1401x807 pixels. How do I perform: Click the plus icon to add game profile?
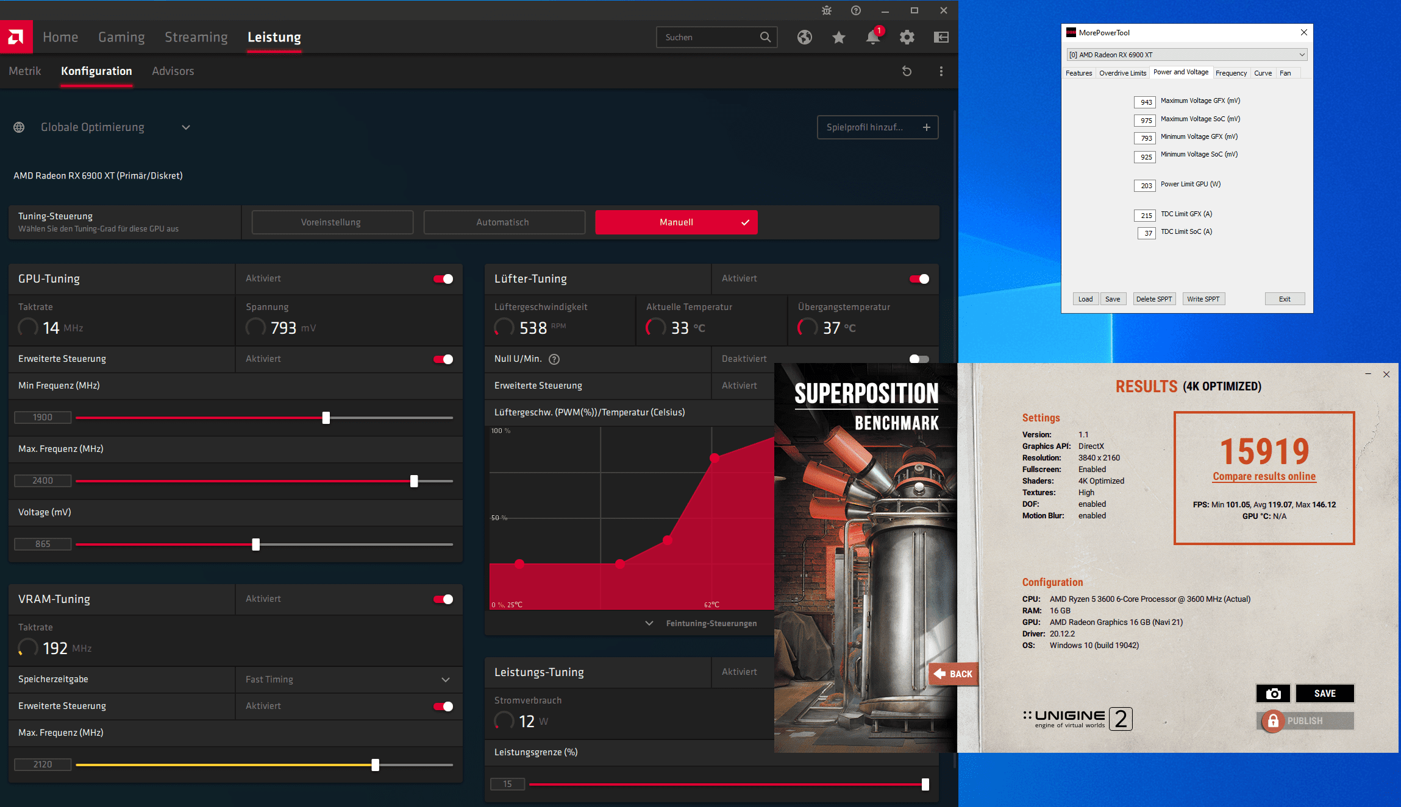927,127
